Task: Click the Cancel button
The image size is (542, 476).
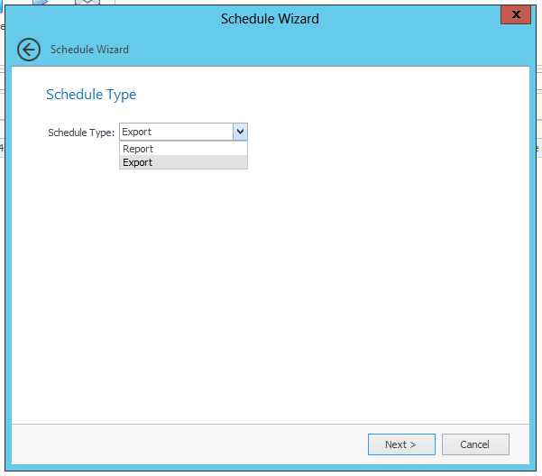Action: 474,444
